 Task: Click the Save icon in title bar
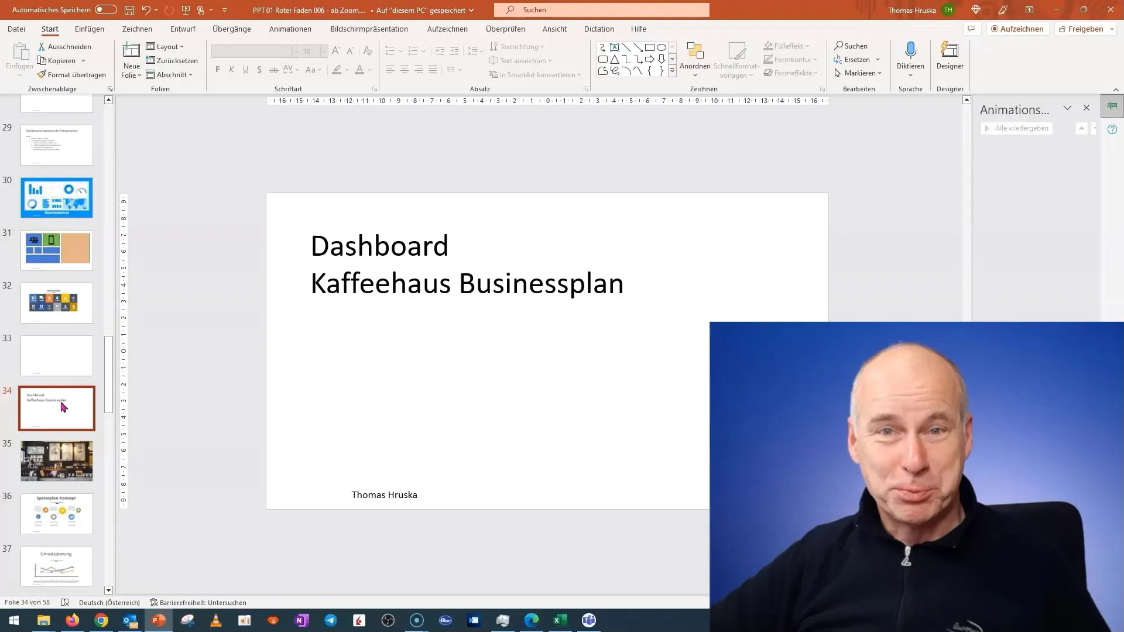(129, 10)
